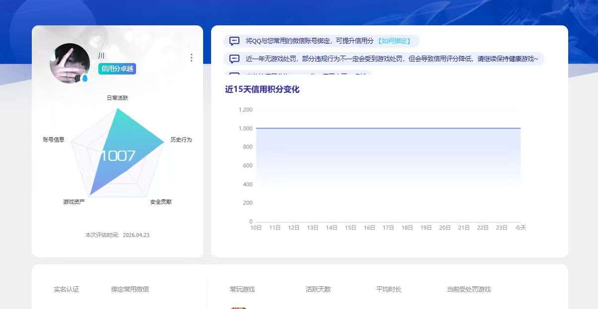Click the user avatar photo

(x=70, y=63)
